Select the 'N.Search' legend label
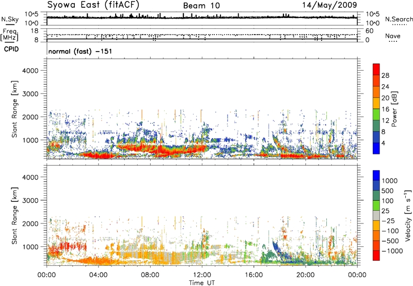Image resolution: width=413 pixels, height=286 pixels. (399, 19)
